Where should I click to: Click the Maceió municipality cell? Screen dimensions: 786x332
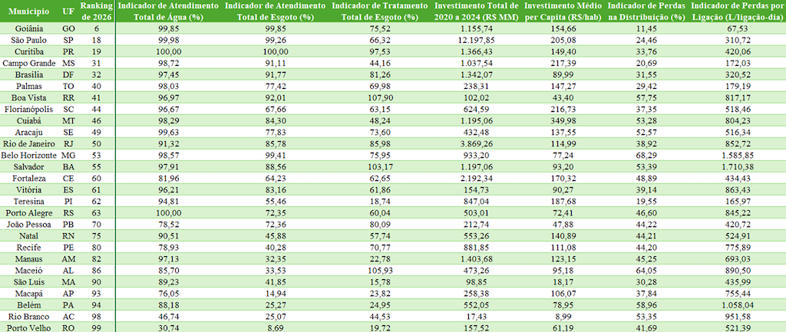click(29, 271)
